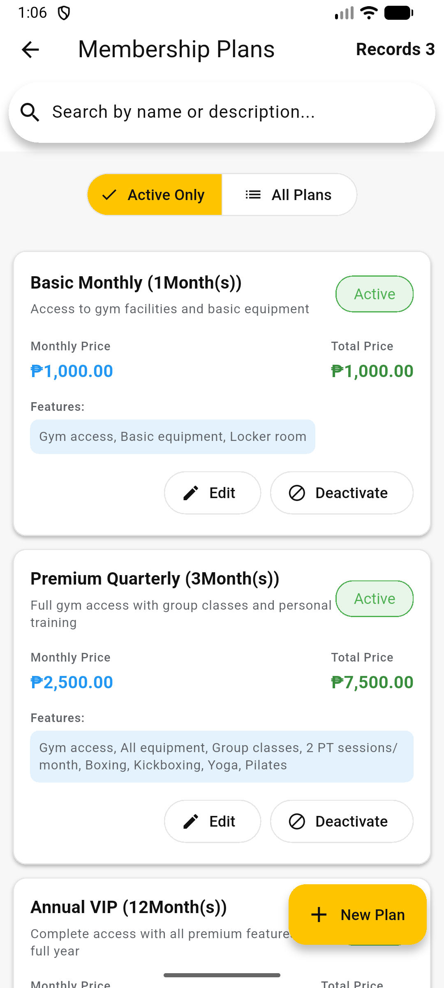Tap the list icon beside All Plans

click(x=253, y=195)
